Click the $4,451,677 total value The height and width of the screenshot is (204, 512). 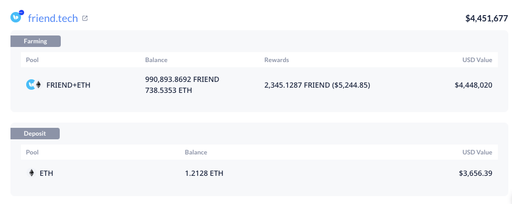[486, 18]
